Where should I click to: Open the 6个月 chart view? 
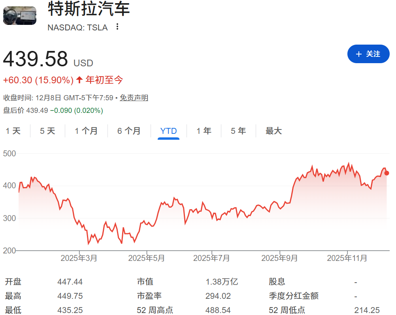click(x=129, y=131)
